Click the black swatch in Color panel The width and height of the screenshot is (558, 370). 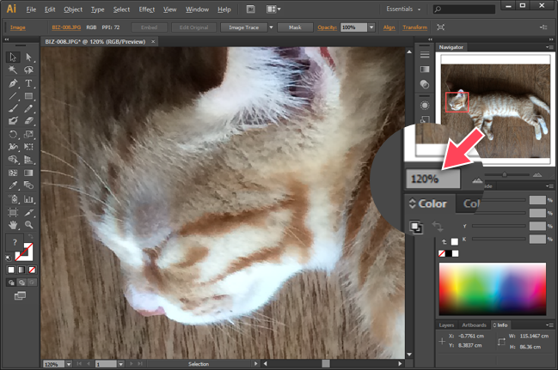click(449, 253)
